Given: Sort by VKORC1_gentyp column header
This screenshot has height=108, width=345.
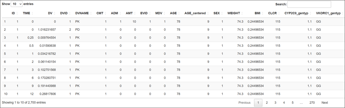Looking at the screenshot, I should pos(329,13).
